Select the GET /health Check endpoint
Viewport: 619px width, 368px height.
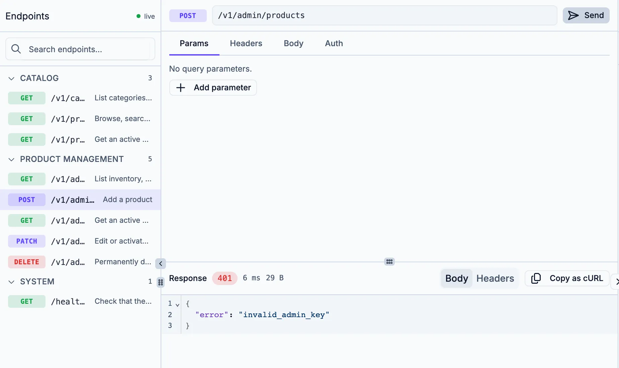[x=80, y=301]
